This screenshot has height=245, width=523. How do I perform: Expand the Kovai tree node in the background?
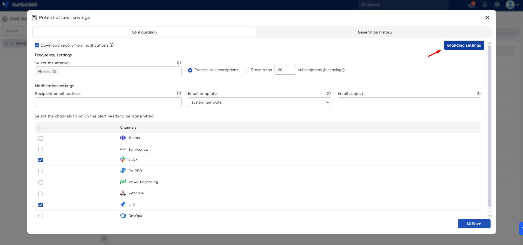pos(6,43)
